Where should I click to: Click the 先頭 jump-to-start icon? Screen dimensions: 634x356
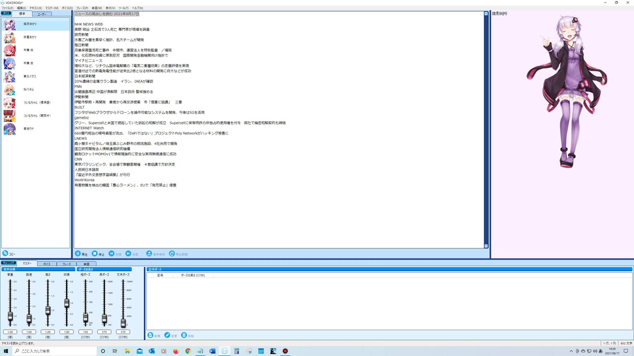(x=112, y=253)
